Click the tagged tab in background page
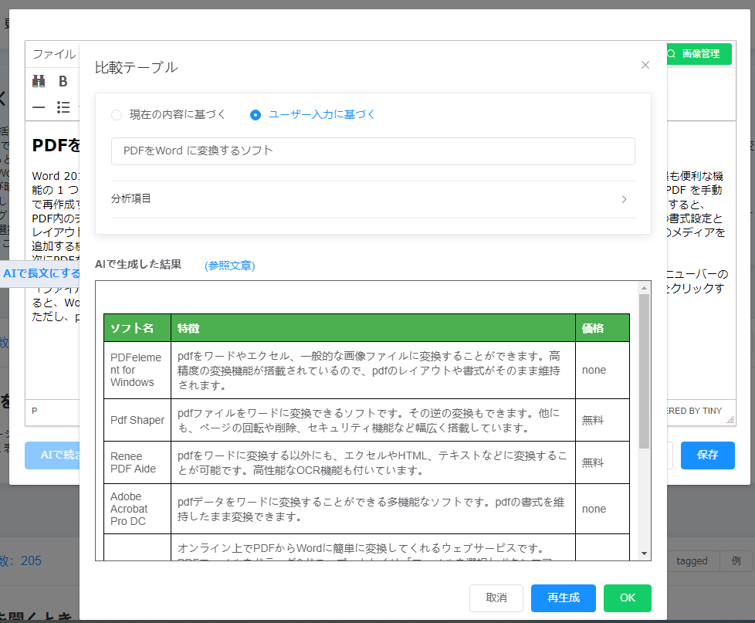The image size is (755, 623). [692, 561]
